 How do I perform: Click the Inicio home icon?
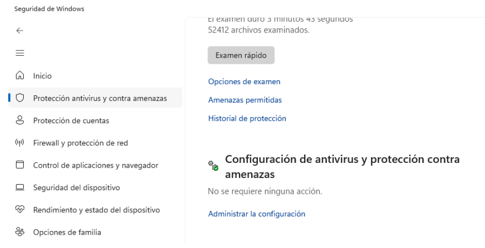point(20,76)
